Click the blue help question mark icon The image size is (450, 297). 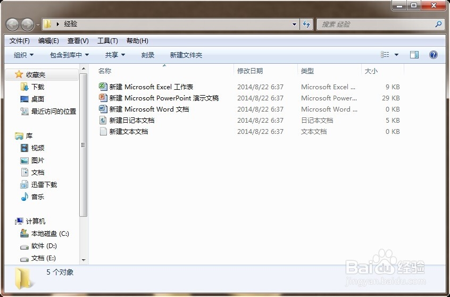[434, 55]
